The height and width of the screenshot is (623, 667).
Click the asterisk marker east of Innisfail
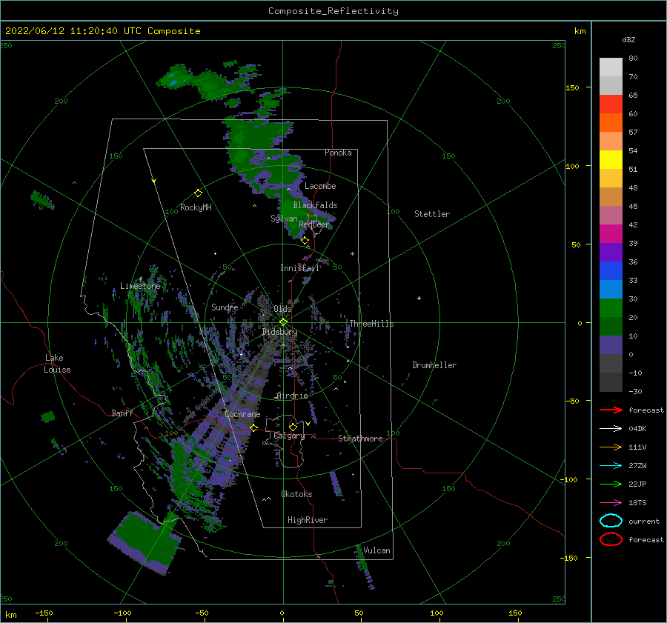352,254
